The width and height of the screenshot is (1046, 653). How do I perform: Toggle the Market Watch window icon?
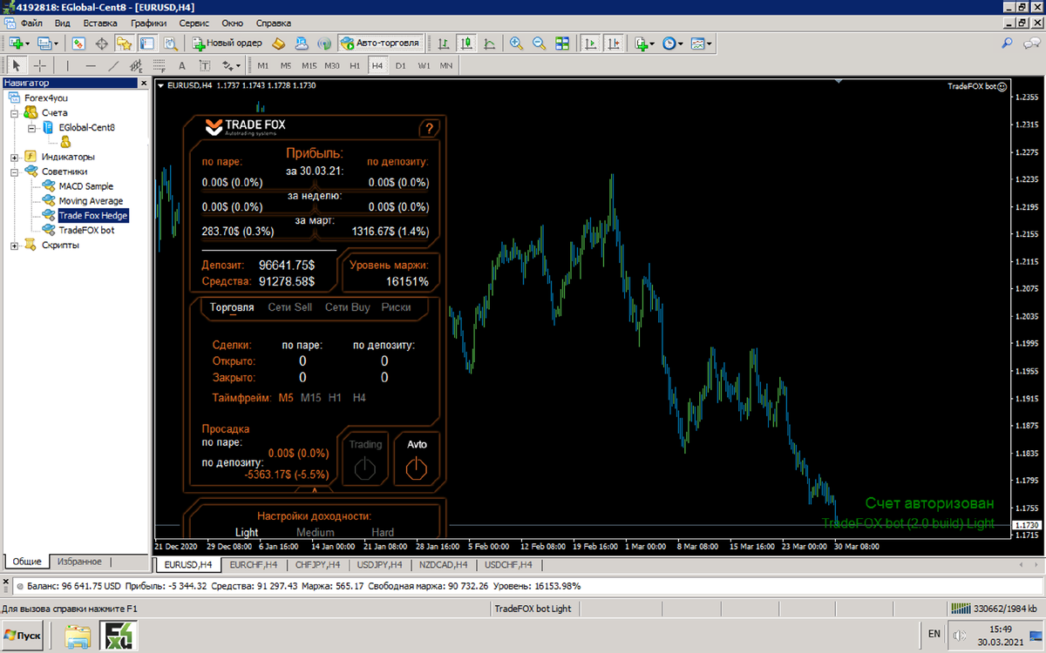[x=78, y=43]
